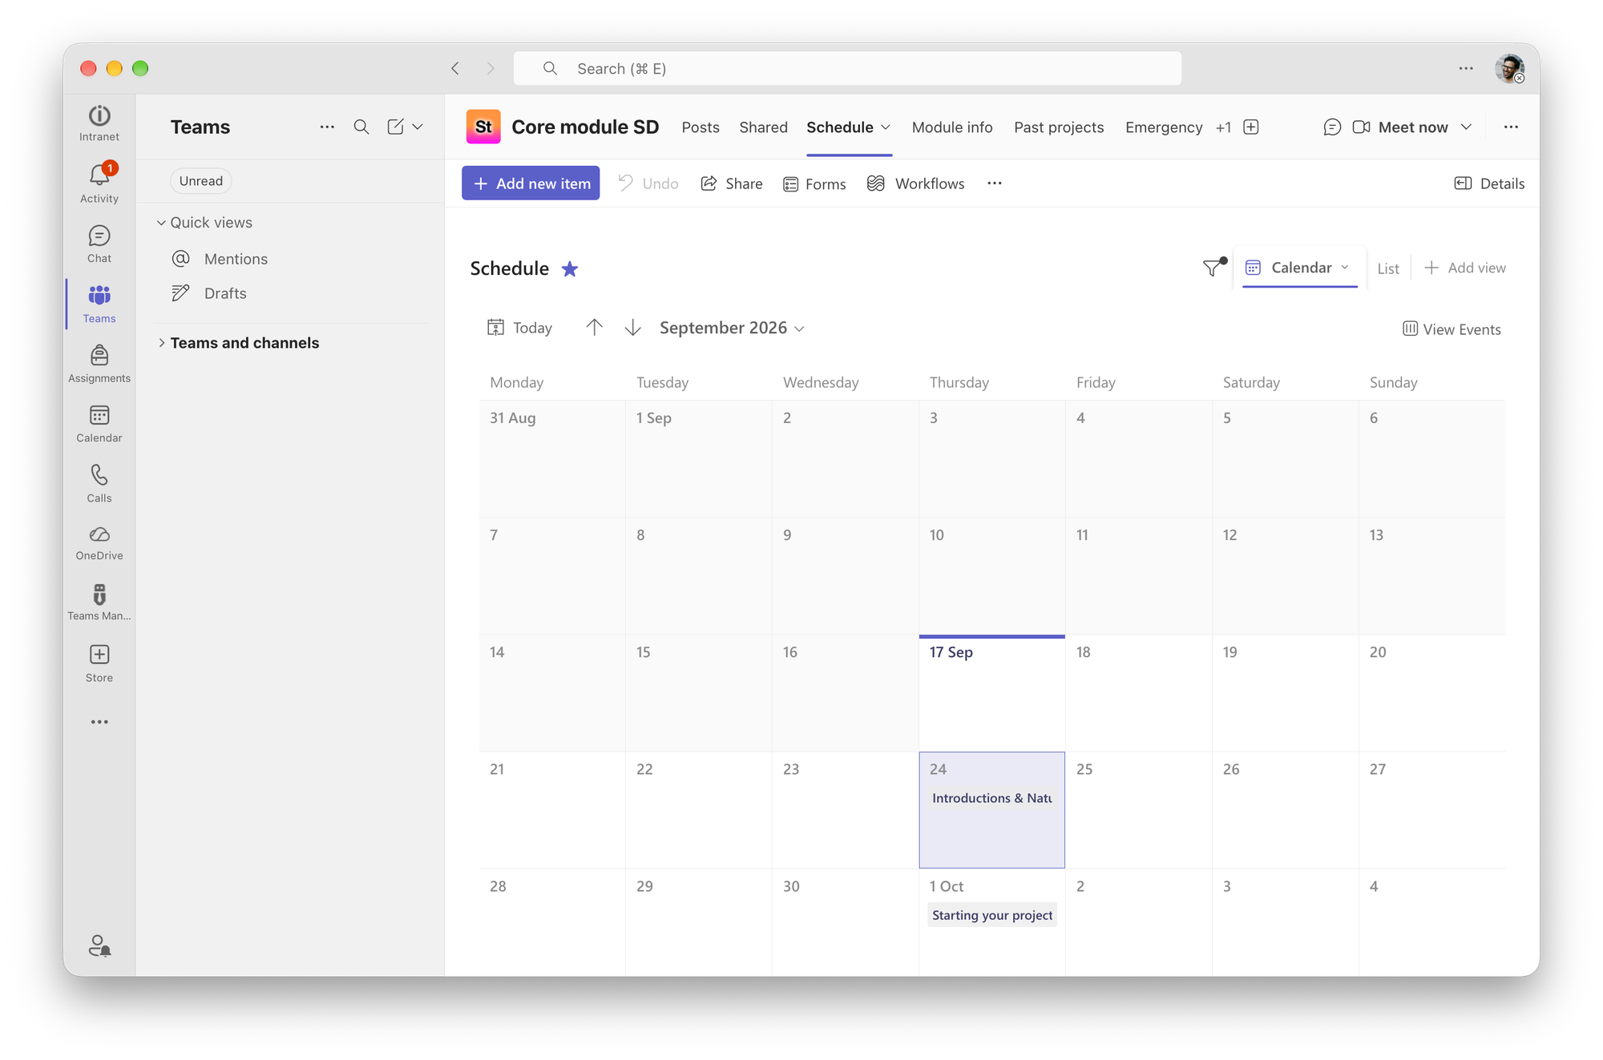Open Settings and more in title bar
1603x1060 pixels.
pos(1466,69)
